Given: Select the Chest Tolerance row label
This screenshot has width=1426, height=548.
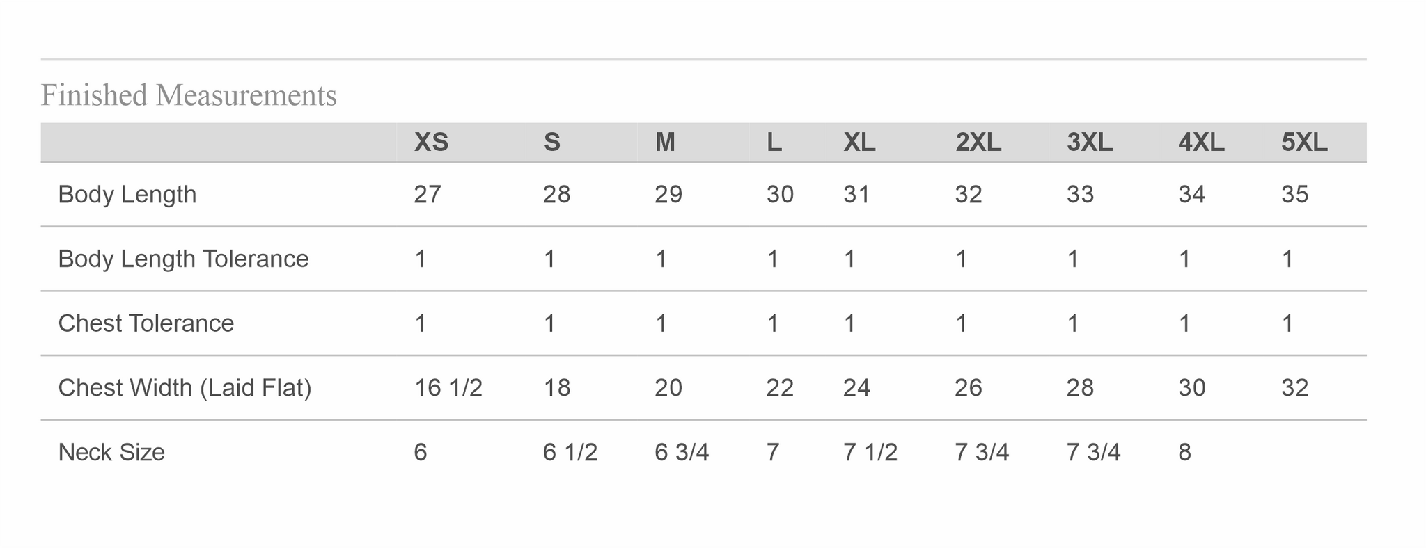Looking at the screenshot, I should point(146,323).
